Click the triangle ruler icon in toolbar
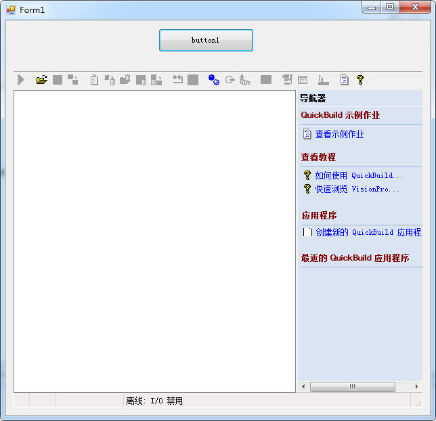The height and width of the screenshot is (421, 436). click(x=323, y=80)
